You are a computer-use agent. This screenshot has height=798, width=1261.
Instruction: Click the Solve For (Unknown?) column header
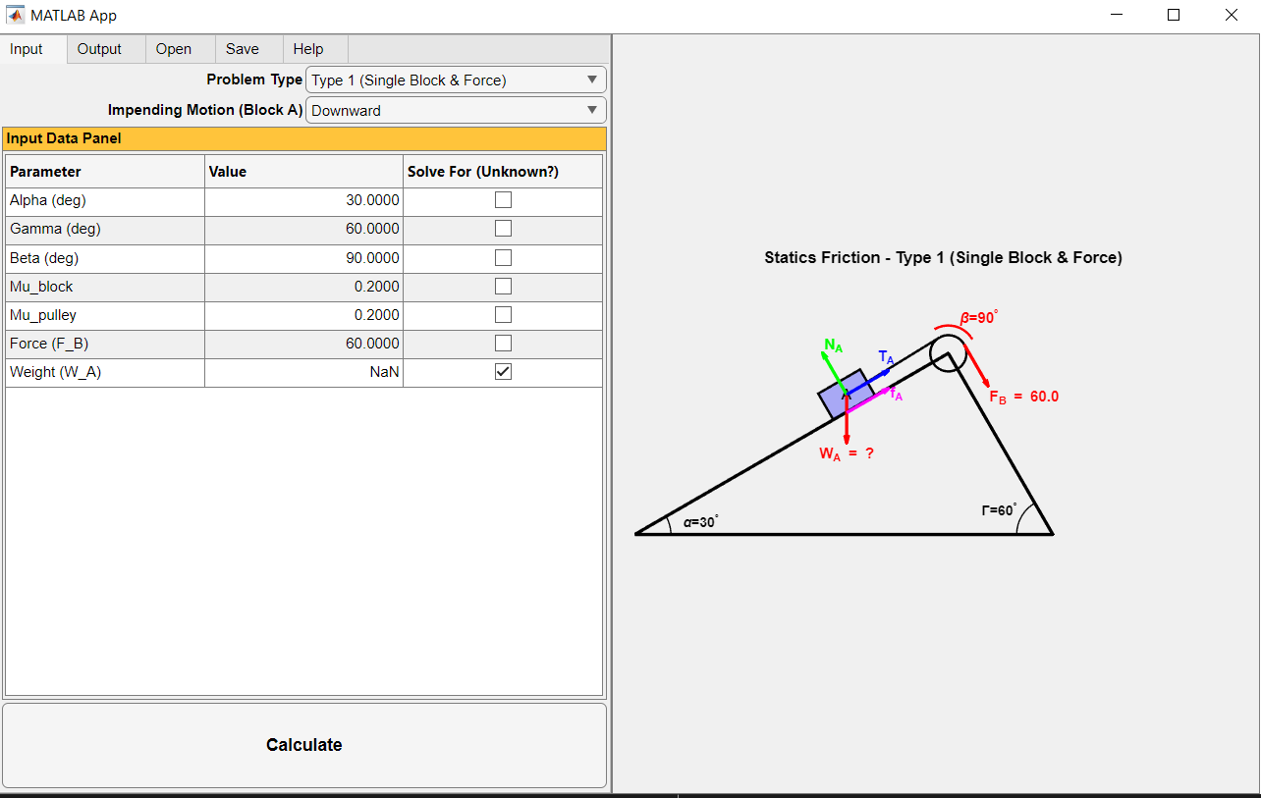click(503, 172)
